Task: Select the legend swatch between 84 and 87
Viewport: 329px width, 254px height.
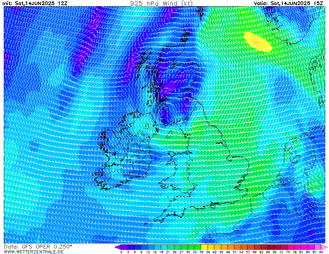Action: coord(311,247)
